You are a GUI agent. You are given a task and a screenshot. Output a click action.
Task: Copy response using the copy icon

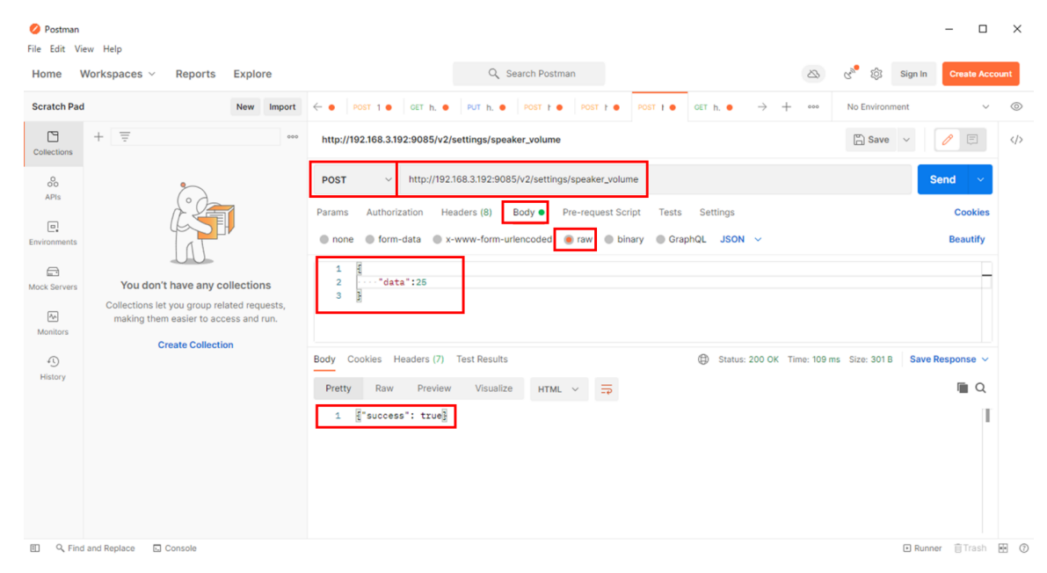pyautogui.click(x=962, y=388)
